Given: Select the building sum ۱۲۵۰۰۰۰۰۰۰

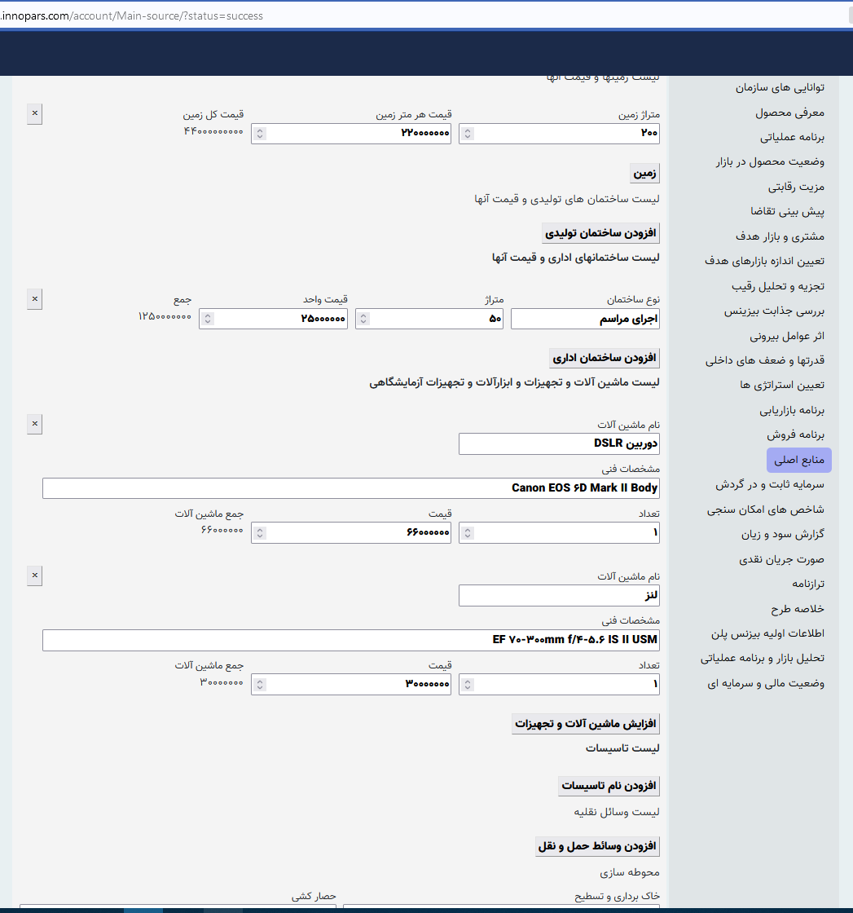Looking at the screenshot, I should [x=165, y=317].
